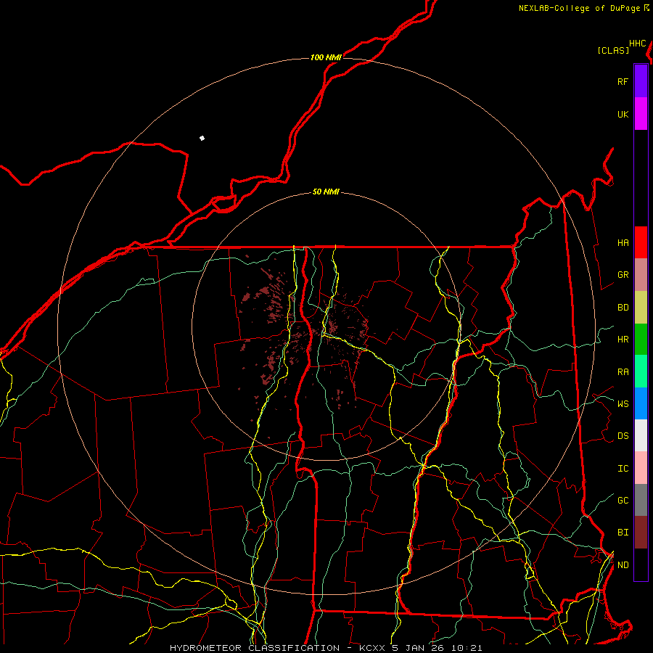The width and height of the screenshot is (653, 653).
Task: Click the HA red legend swatch
Action: pyautogui.click(x=641, y=242)
